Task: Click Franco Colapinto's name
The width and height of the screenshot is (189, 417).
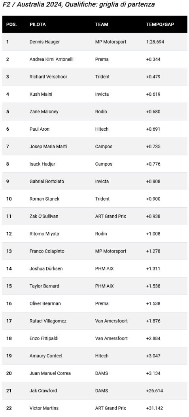Action: 47,251
